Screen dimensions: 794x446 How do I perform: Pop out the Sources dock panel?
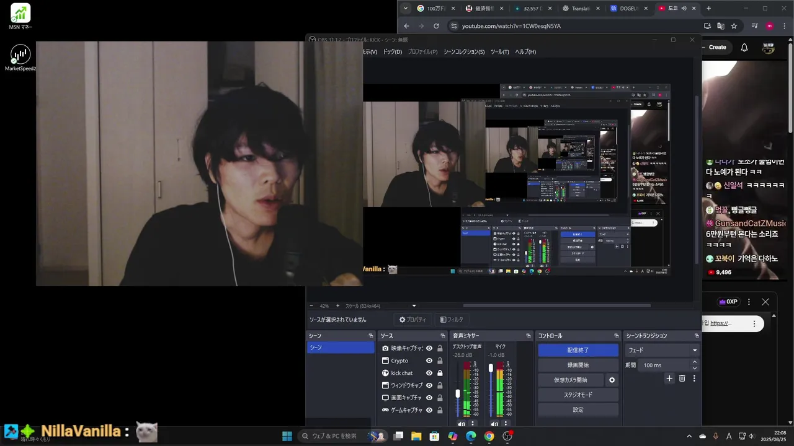tap(442, 336)
